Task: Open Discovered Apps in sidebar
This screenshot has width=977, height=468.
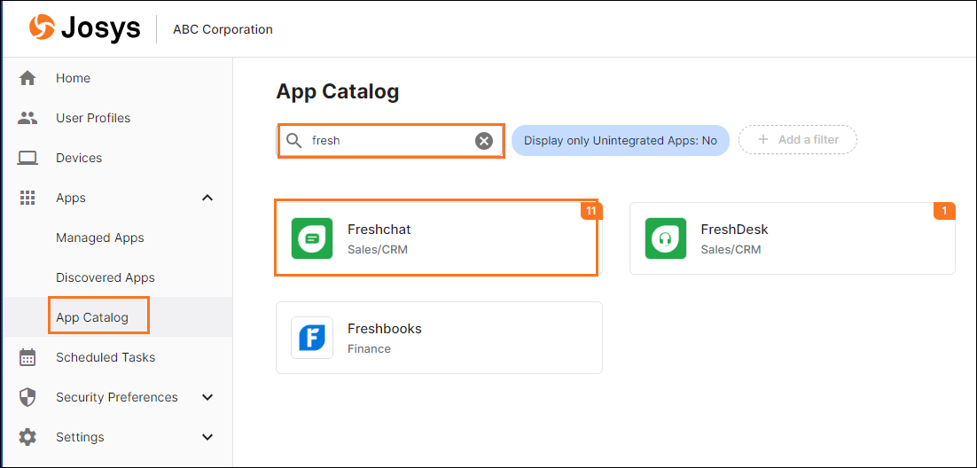Action: point(105,277)
